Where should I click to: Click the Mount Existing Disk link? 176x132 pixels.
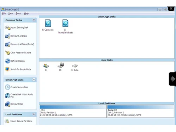(19, 27)
